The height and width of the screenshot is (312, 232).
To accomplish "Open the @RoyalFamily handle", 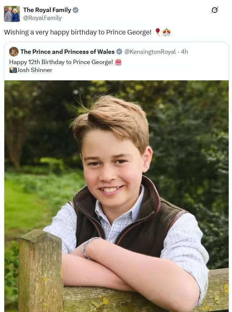I will pyautogui.click(x=42, y=18).
